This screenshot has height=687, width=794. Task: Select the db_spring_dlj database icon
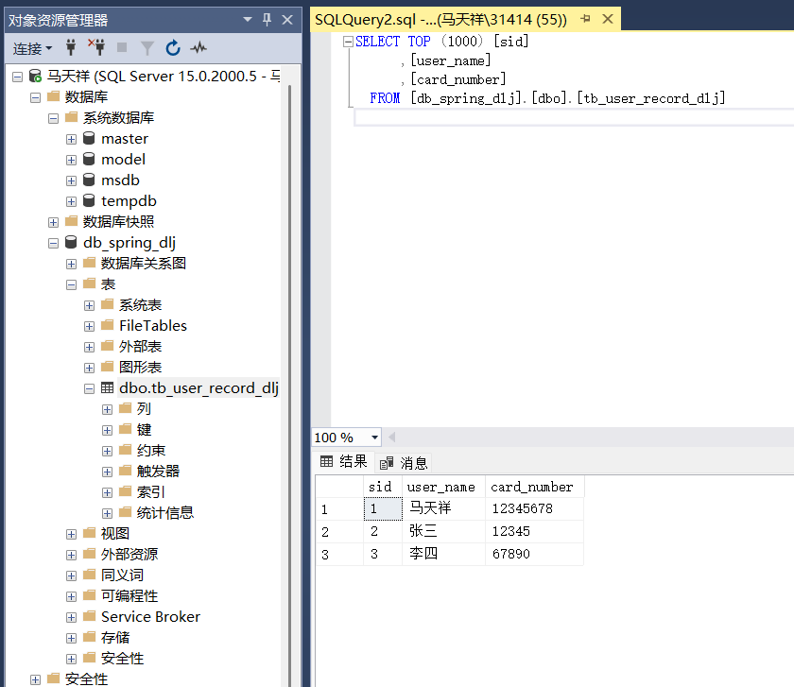[71, 242]
